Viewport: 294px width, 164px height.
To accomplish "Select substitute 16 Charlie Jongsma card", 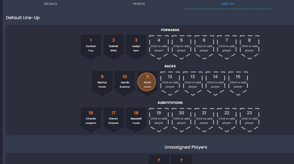I will coord(91,120).
